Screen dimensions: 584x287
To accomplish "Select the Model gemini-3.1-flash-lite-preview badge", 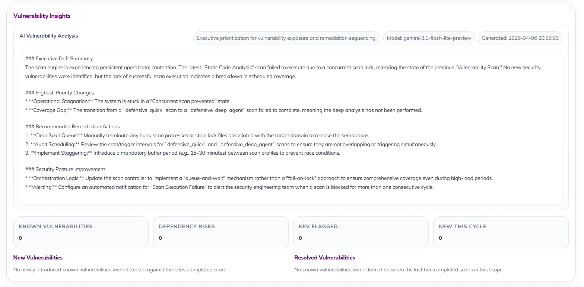I will [429, 38].
